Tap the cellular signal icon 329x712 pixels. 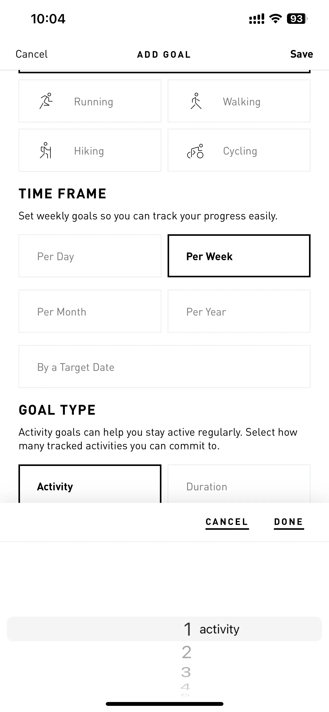257,19
